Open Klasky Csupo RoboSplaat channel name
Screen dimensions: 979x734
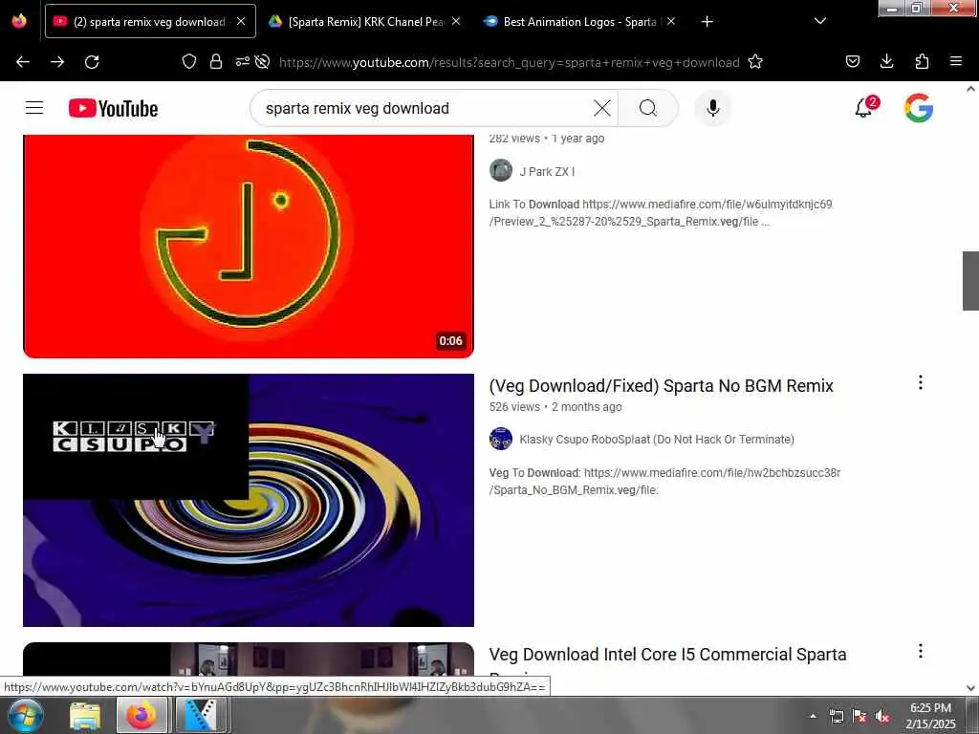pyautogui.click(x=657, y=440)
